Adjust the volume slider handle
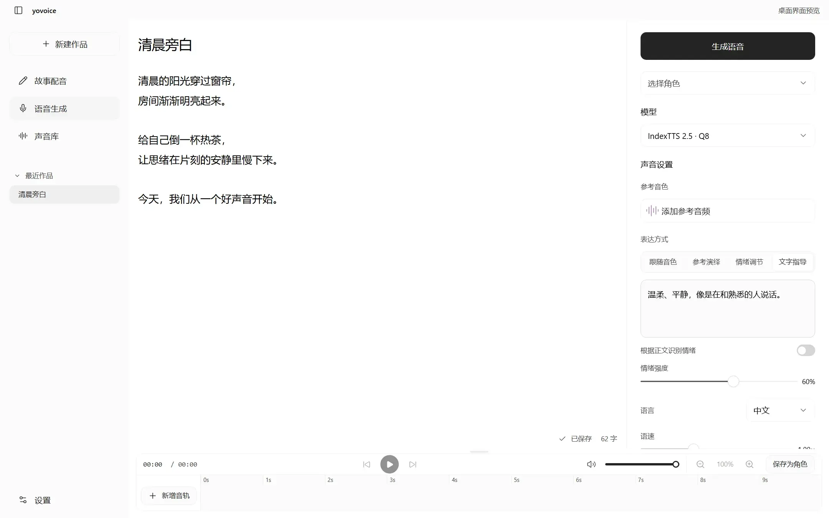 pos(676,464)
